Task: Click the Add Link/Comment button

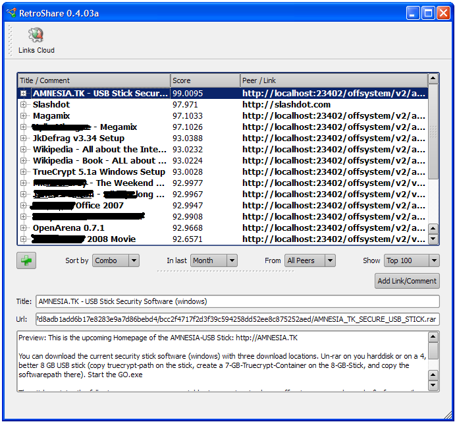Action: [x=407, y=281]
